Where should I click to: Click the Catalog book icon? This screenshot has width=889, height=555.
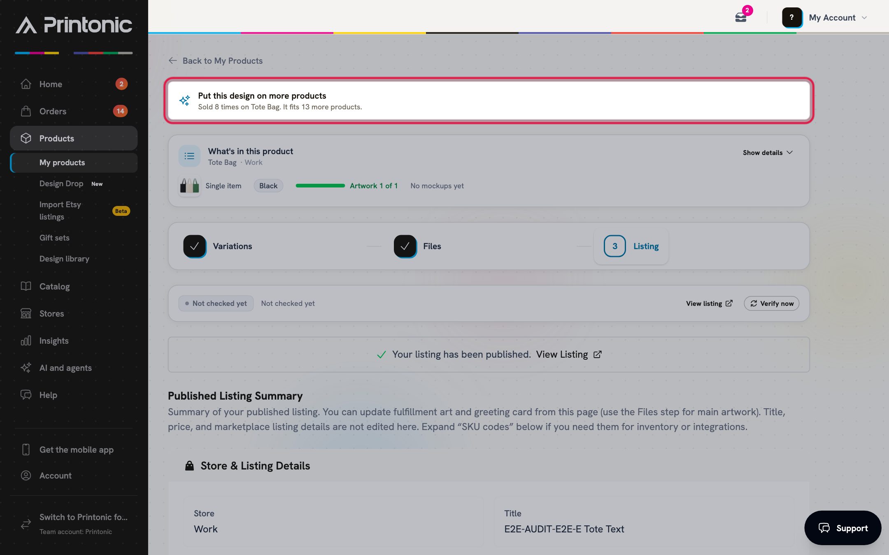(x=26, y=286)
